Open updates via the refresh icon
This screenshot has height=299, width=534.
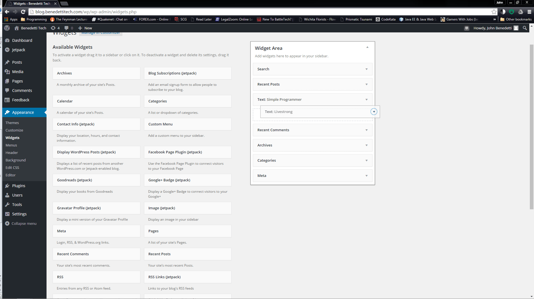pyautogui.click(x=53, y=28)
